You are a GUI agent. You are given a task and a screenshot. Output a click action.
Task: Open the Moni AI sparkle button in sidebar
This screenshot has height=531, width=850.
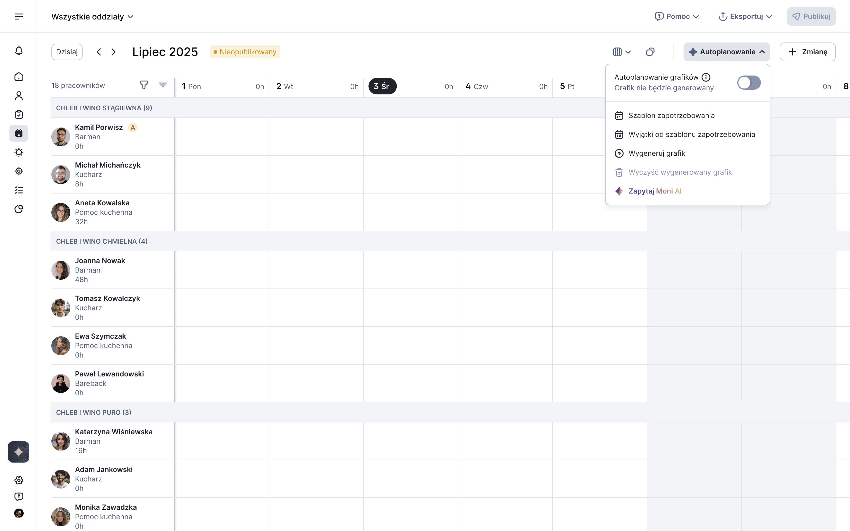tap(19, 452)
